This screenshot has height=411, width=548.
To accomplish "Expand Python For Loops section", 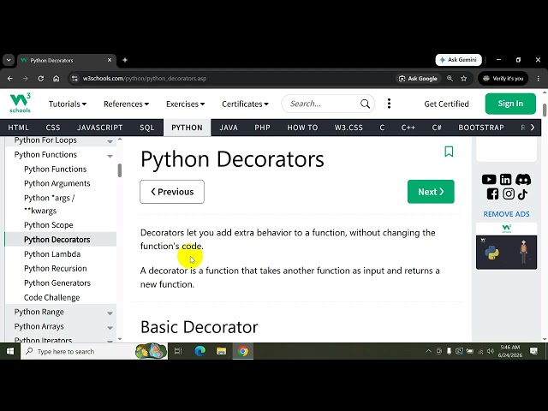I will coord(110,141).
